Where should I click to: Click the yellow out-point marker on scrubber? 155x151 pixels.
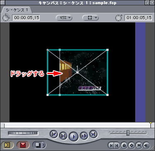coord(151,123)
